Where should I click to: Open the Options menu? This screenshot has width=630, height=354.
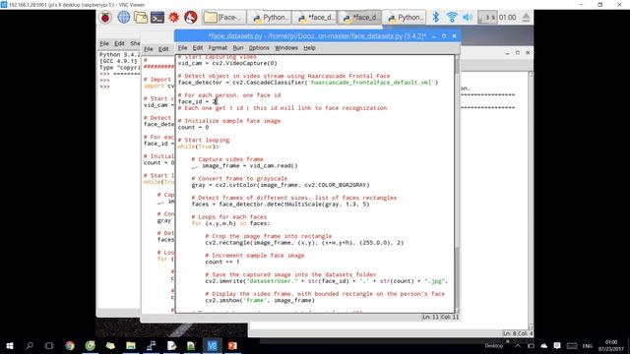click(x=259, y=48)
